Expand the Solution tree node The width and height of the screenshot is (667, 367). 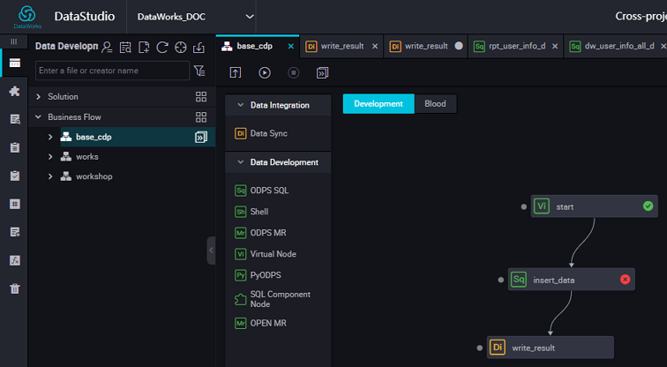coord(38,96)
